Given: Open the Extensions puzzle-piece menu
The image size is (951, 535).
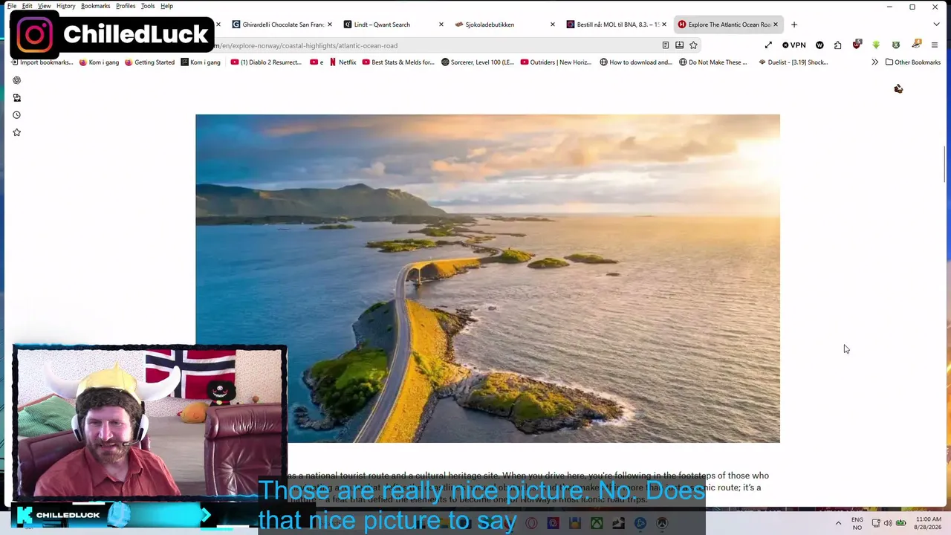Looking at the screenshot, I should 838,45.
